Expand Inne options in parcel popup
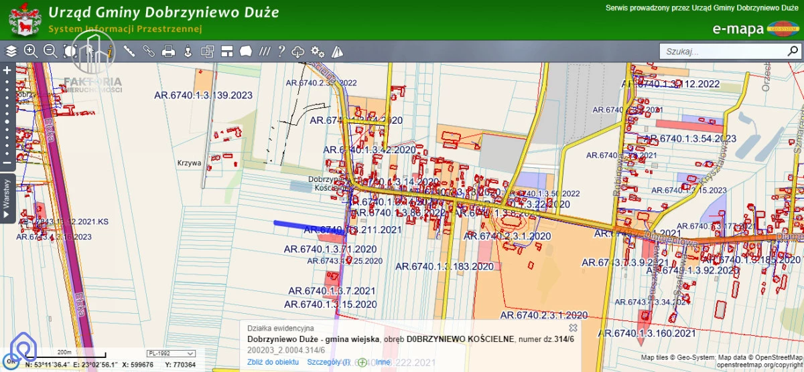Image resolution: width=804 pixels, height=372 pixels. coord(378,362)
